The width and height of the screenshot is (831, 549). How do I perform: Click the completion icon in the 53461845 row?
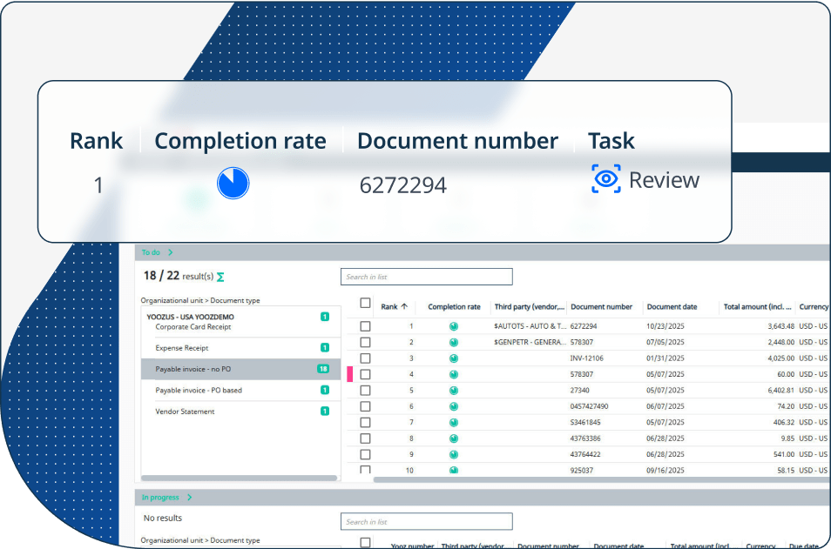454,423
